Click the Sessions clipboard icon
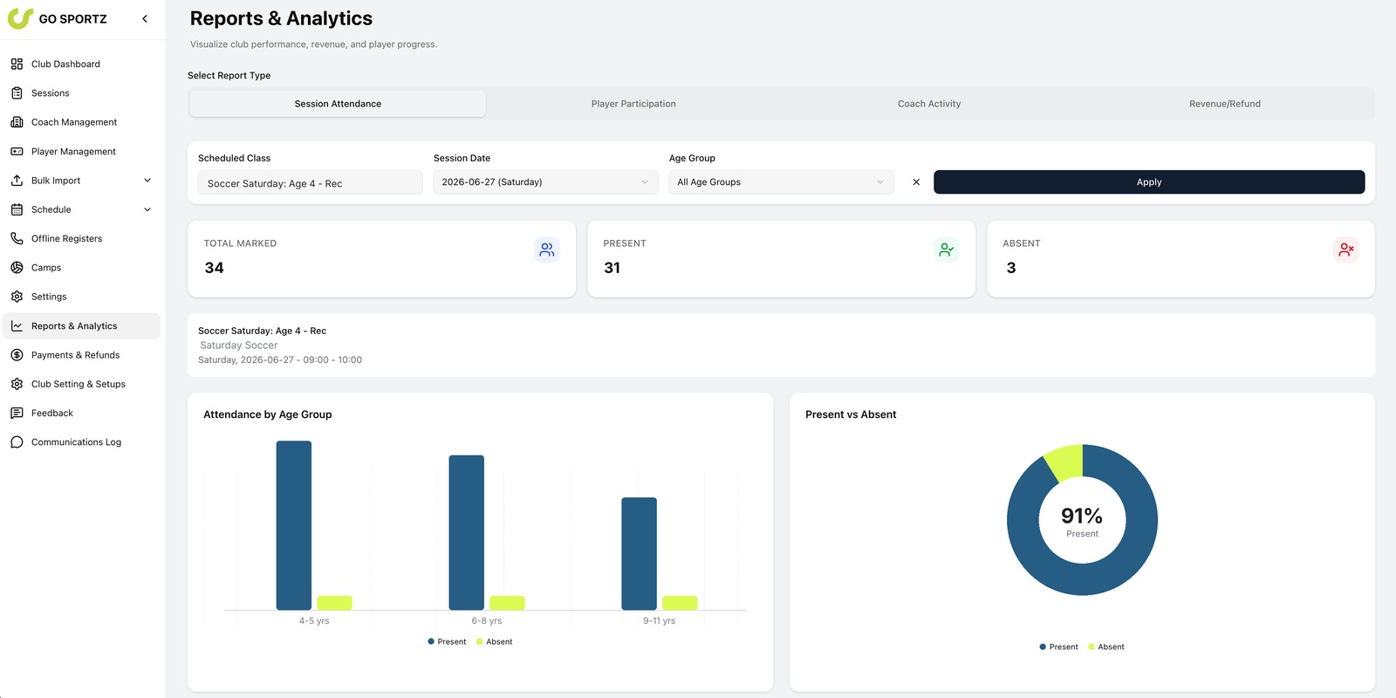 [17, 92]
